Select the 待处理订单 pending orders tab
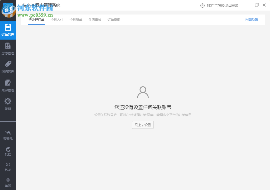The height and width of the screenshot is (190, 270). pyautogui.click(x=36, y=20)
